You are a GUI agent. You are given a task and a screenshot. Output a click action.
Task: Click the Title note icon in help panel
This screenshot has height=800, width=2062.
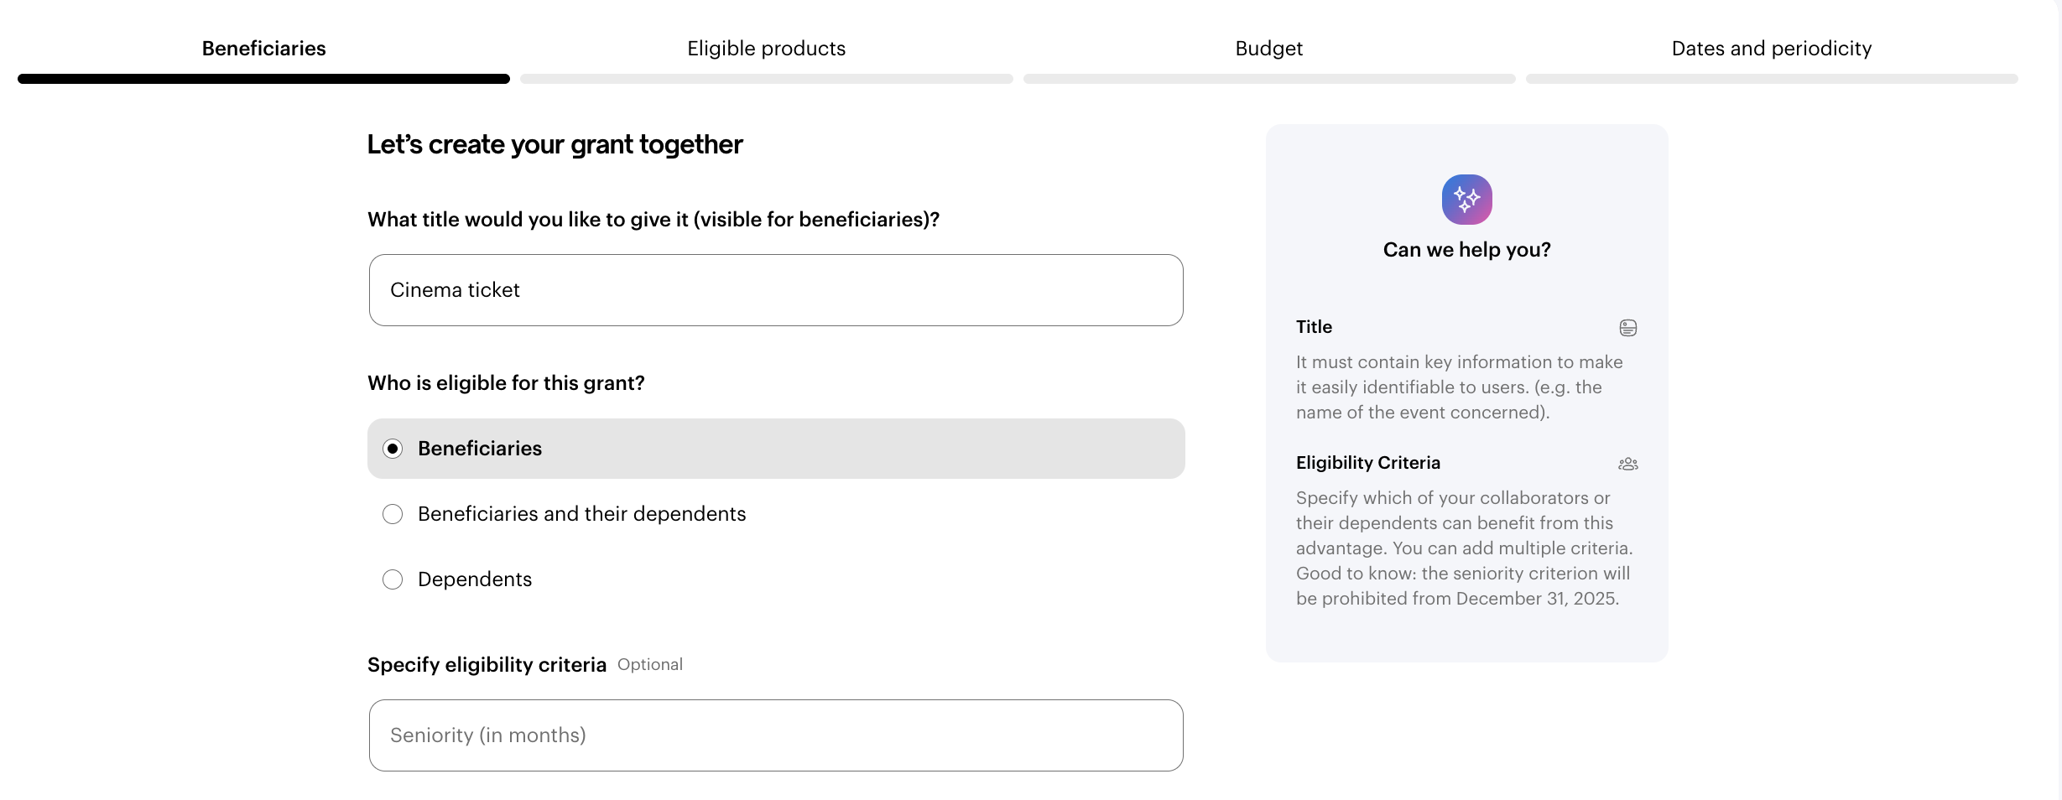(x=1627, y=328)
